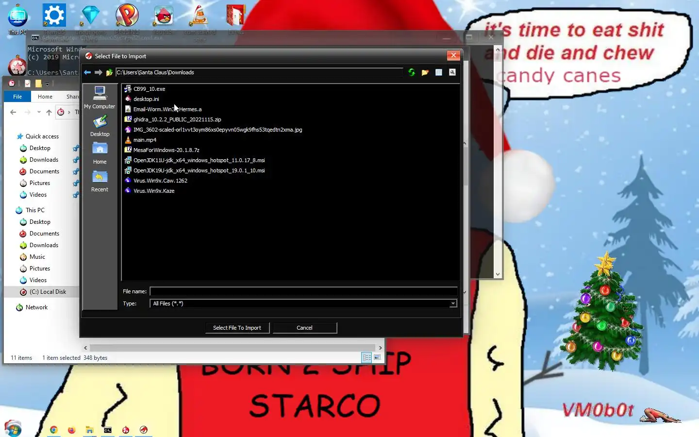Open Explorer recent locations dropdown
The height and width of the screenshot is (437, 699).
39,112
